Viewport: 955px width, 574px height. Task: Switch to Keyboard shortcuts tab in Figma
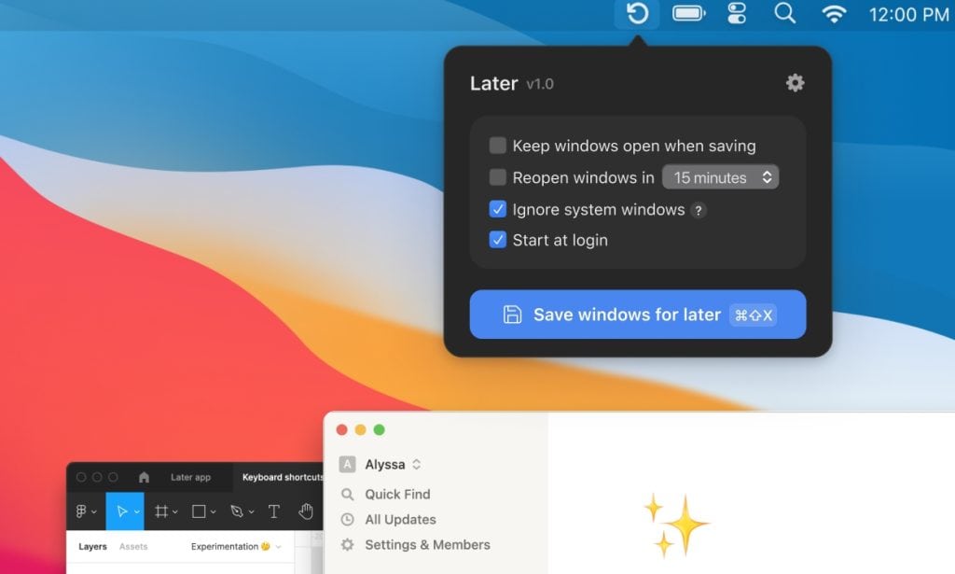coord(283,477)
